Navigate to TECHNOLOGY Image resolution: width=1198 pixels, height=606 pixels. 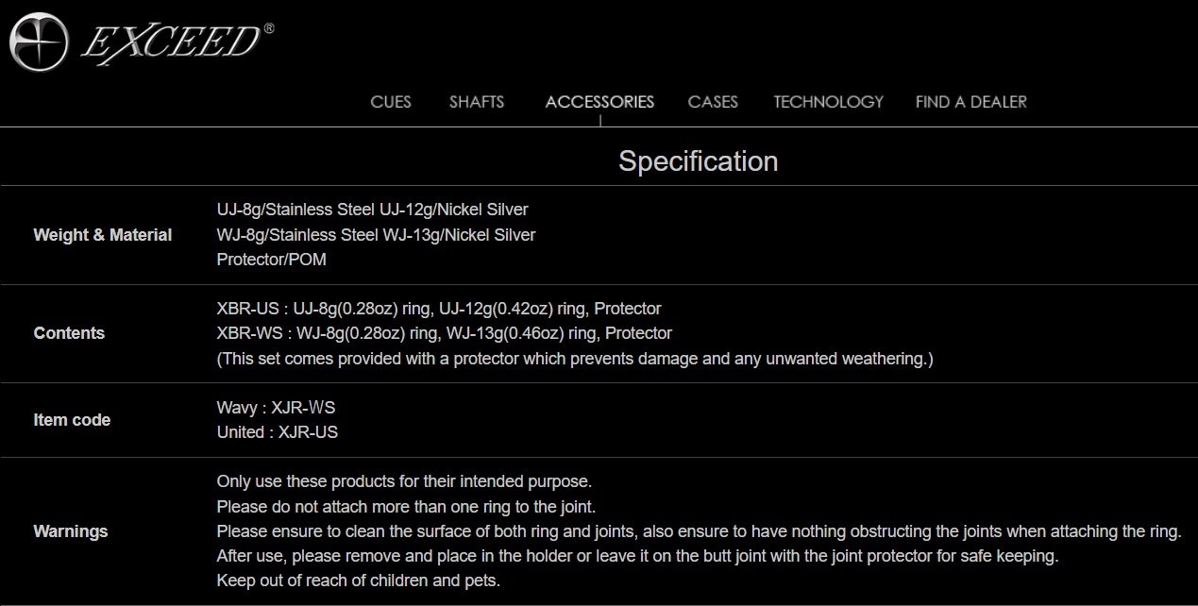(828, 102)
